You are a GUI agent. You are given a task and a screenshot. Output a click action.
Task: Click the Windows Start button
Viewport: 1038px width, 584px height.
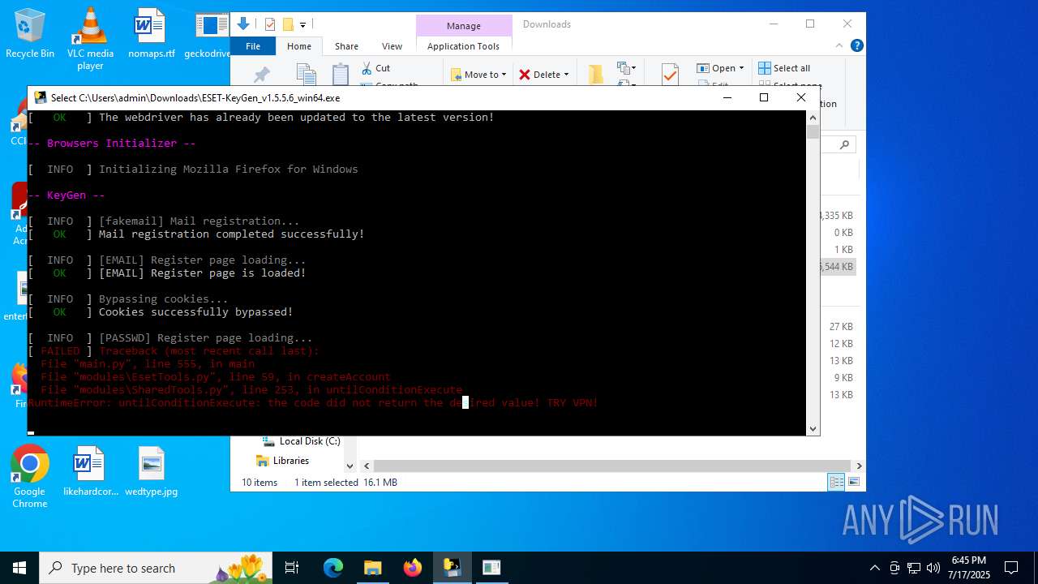(19, 568)
